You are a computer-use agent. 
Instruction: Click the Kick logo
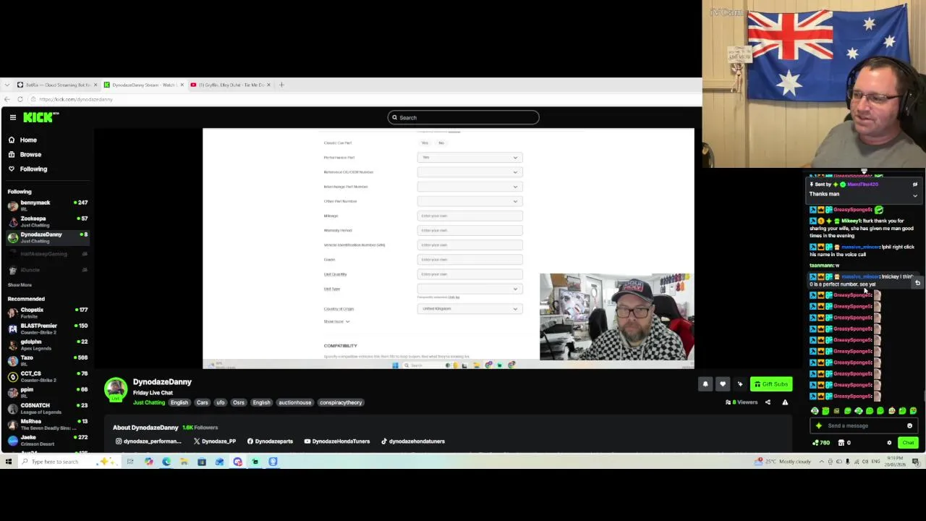[x=41, y=117]
